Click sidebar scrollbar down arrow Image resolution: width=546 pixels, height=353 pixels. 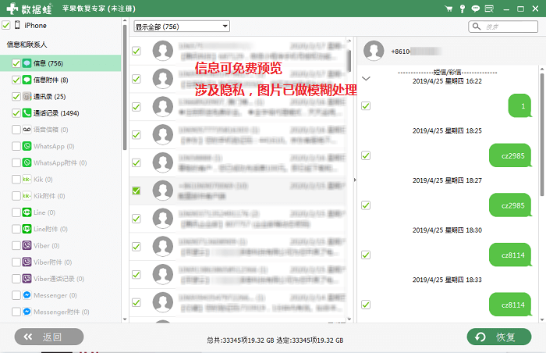pos(125,319)
